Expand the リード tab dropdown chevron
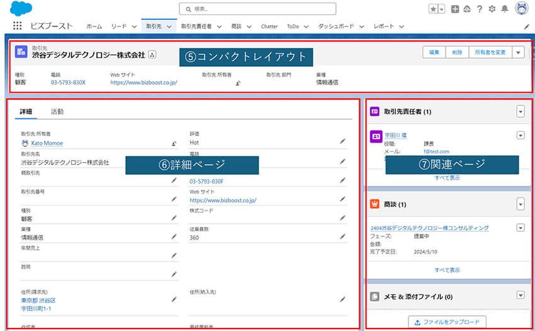This screenshot has width=535, height=331. click(134, 26)
